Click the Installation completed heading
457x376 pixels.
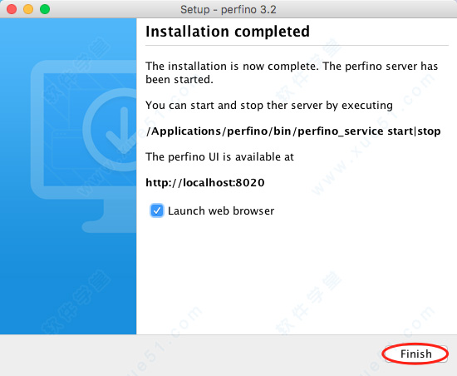228,32
